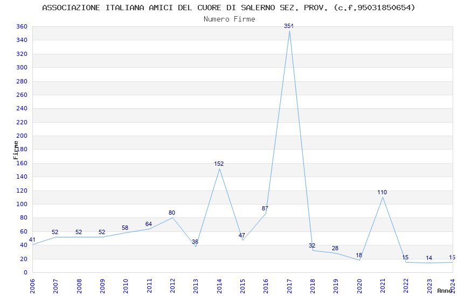The width and height of the screenshot is (458, 296).
Task: Click the 80 data label for 2012
Action: click(x=172, y=213)
